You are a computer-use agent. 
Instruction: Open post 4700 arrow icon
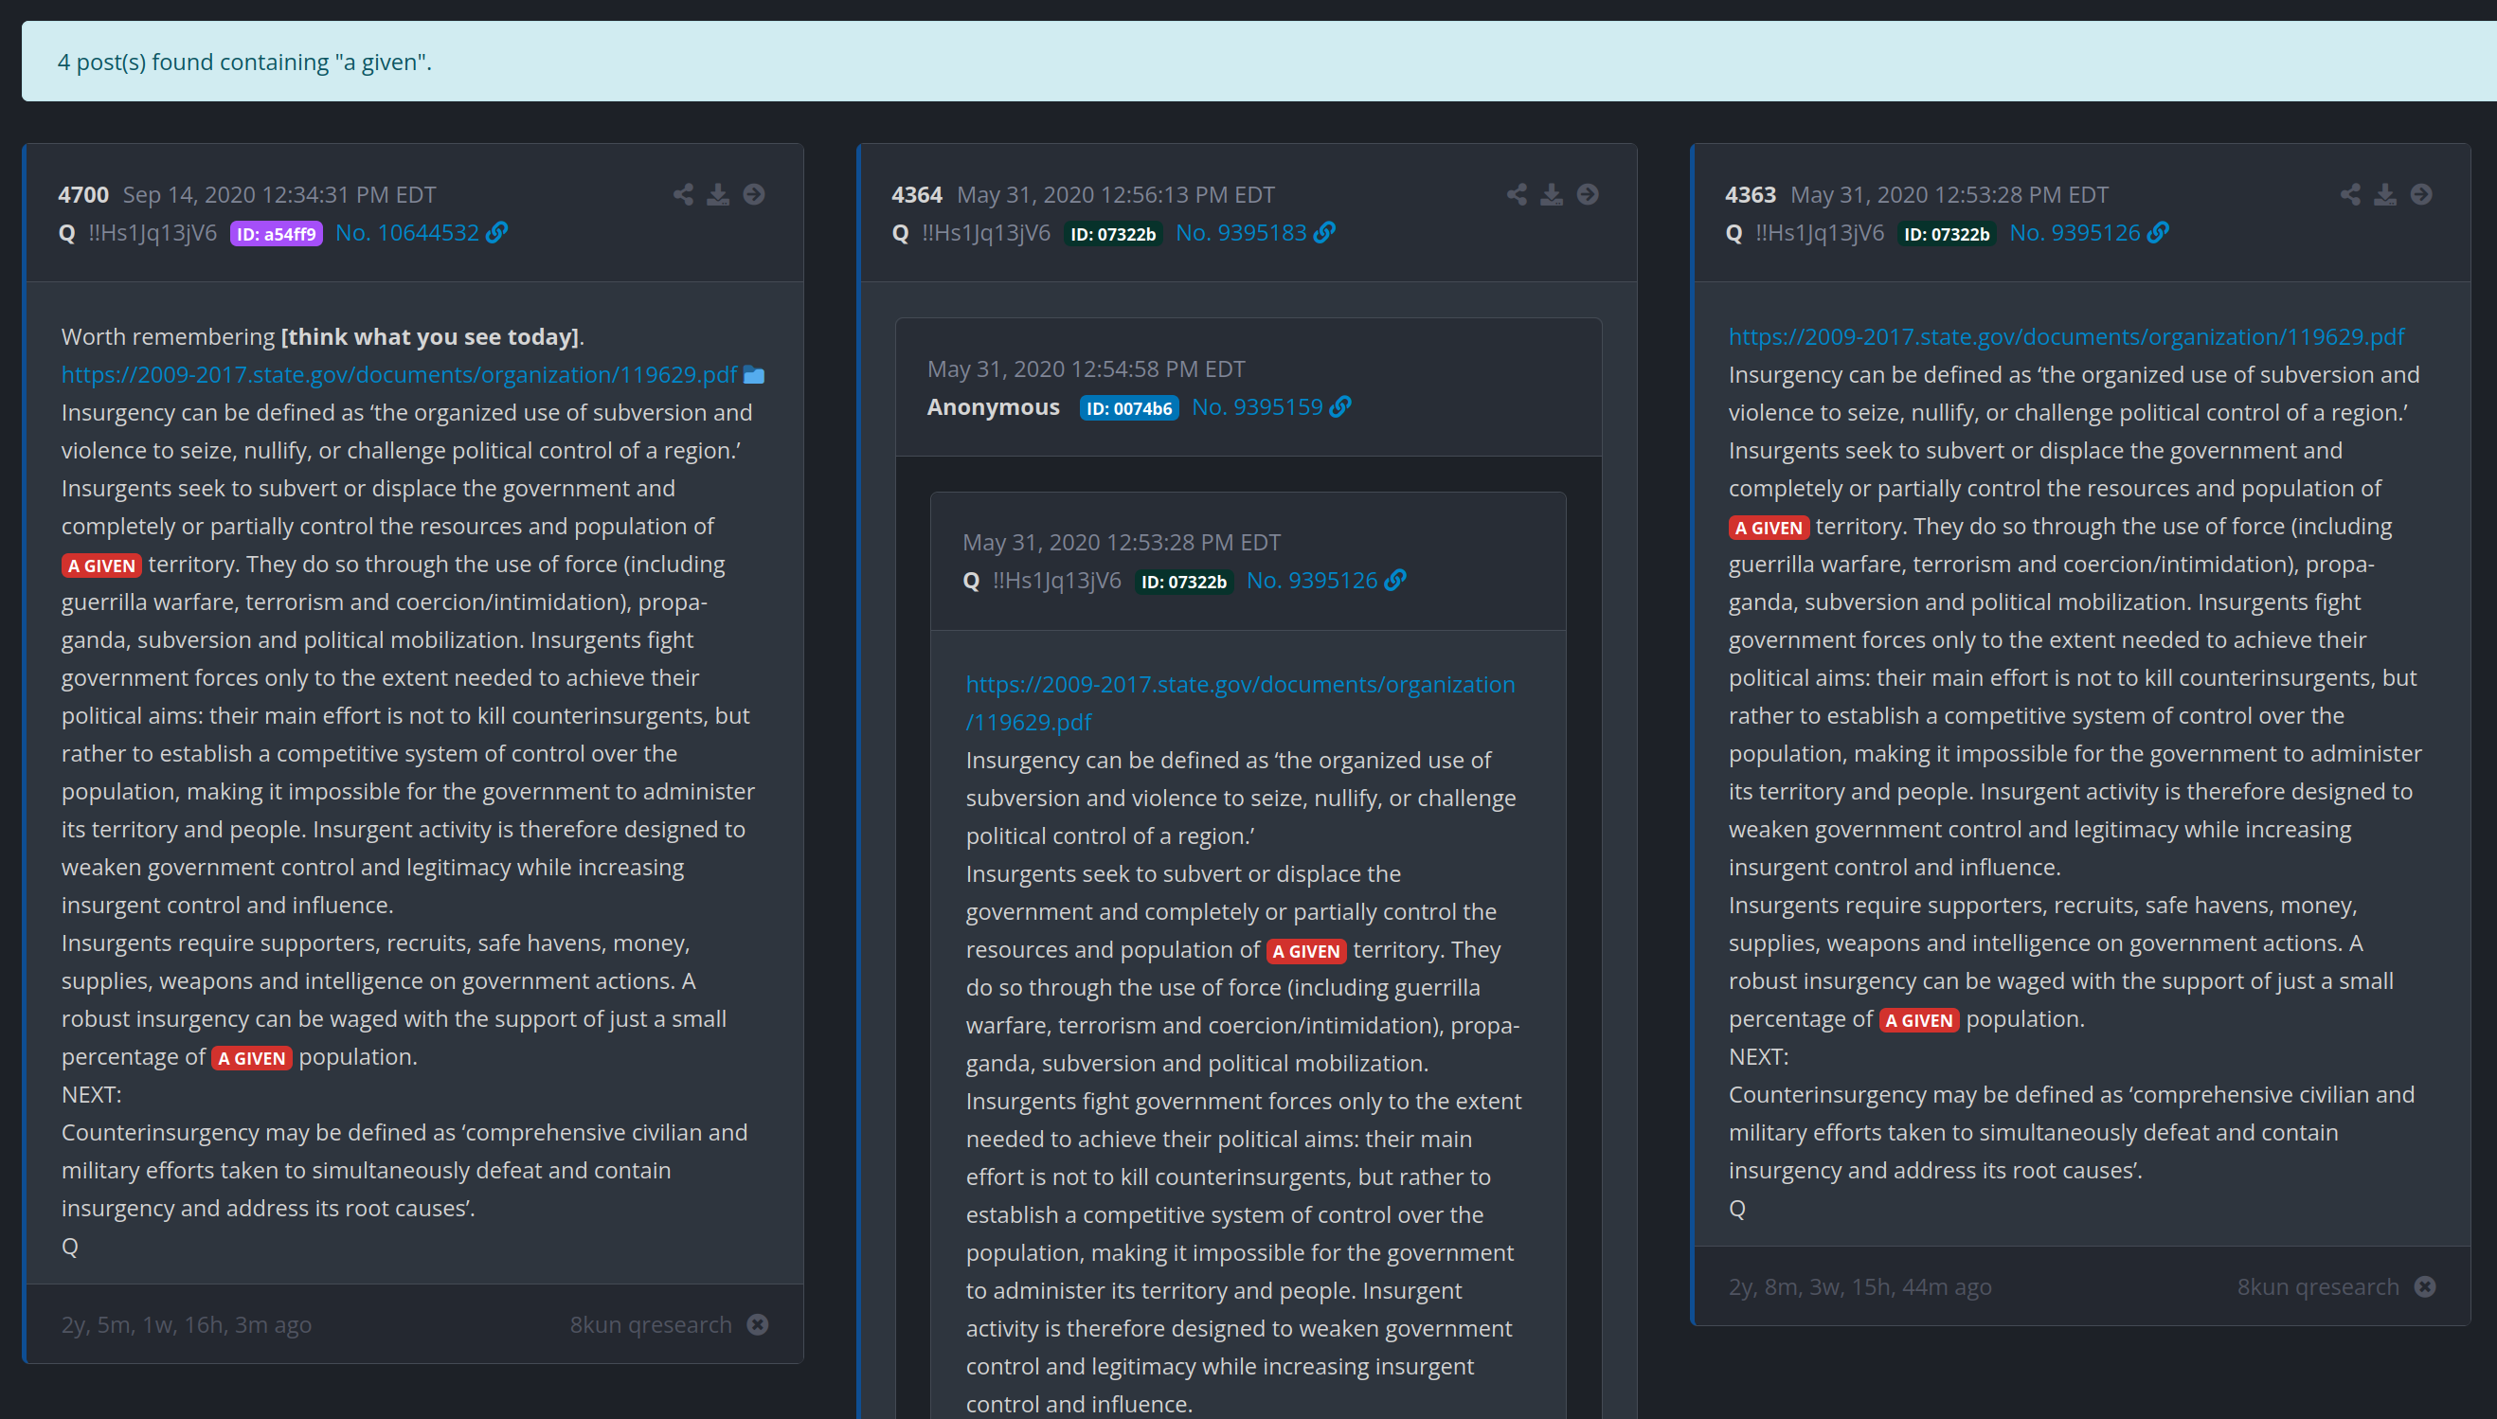click(x=753, y=195)
